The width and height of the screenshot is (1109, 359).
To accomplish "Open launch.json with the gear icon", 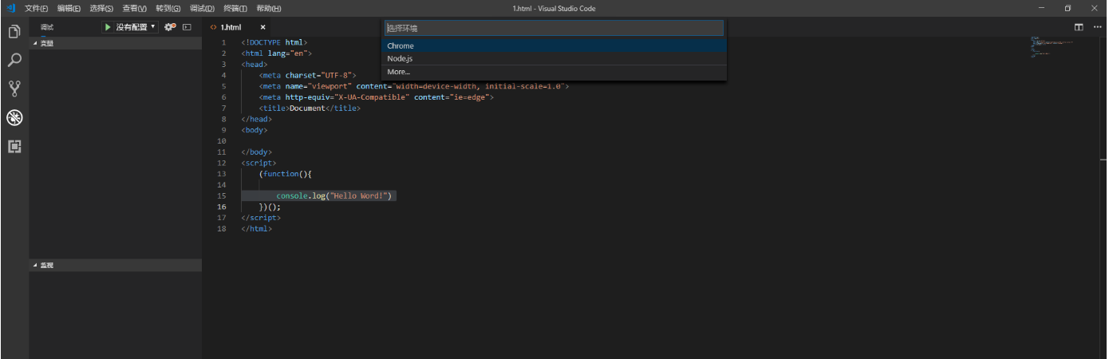I will click(169, 27).
